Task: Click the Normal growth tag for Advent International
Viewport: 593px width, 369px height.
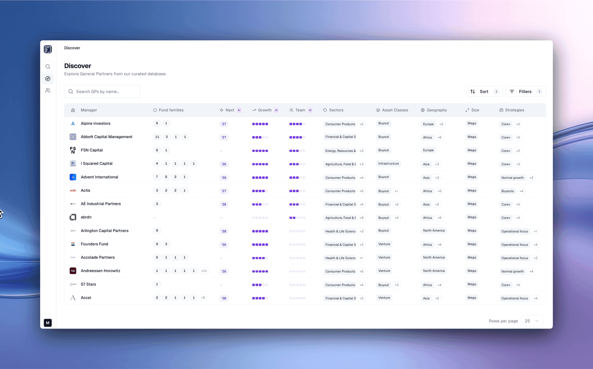Action: pyautogui.click(x=512, y=178)
